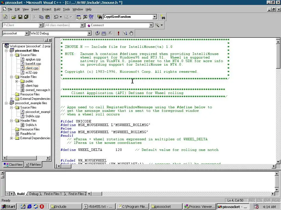Image resolution: width=281 pixels, height=210 pixels.
Task: Open Internet Explorer quick launch icon
Action: [x=29, y=207]
